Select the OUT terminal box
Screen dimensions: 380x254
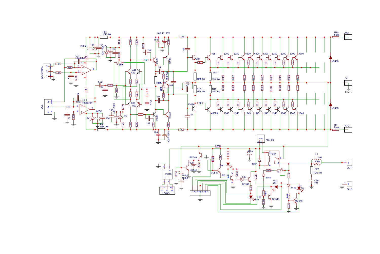[x=350, y=163]
